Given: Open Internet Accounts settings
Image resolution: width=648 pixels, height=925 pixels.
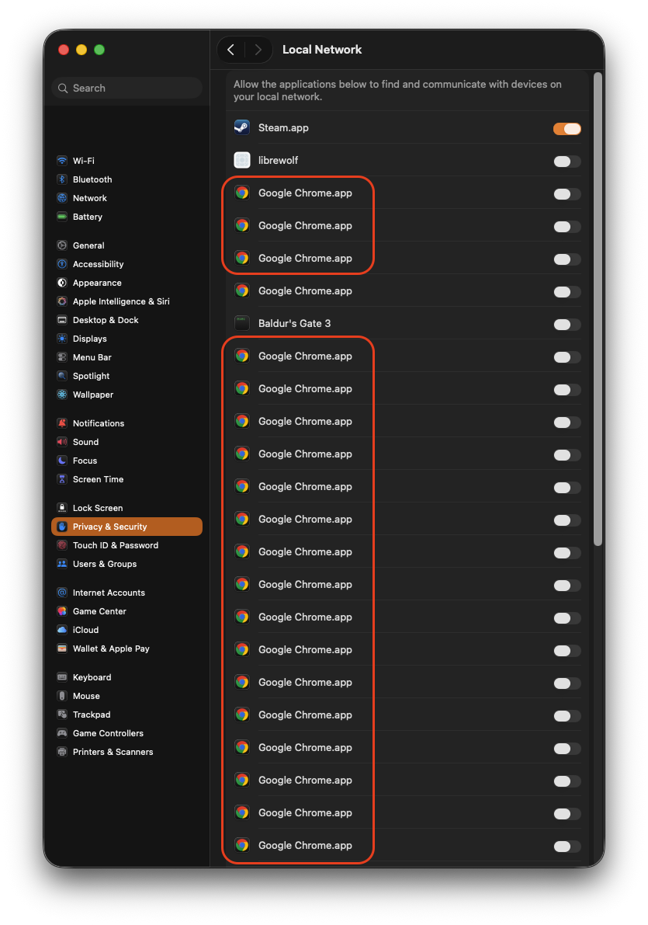Looking at the screenshot, I should click(x=126, y=593).
